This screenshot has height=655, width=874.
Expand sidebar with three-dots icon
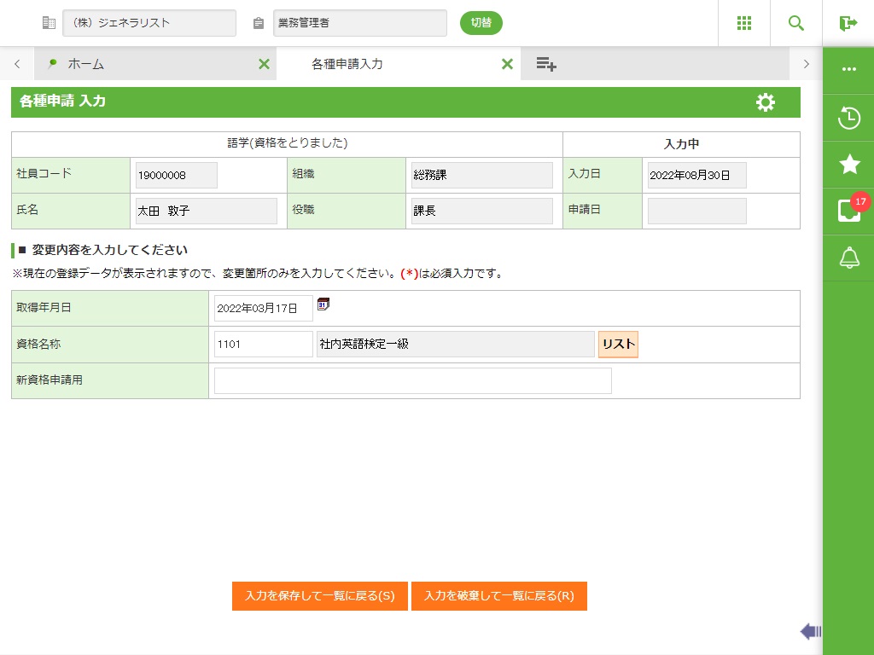click(x=849, y=70)
